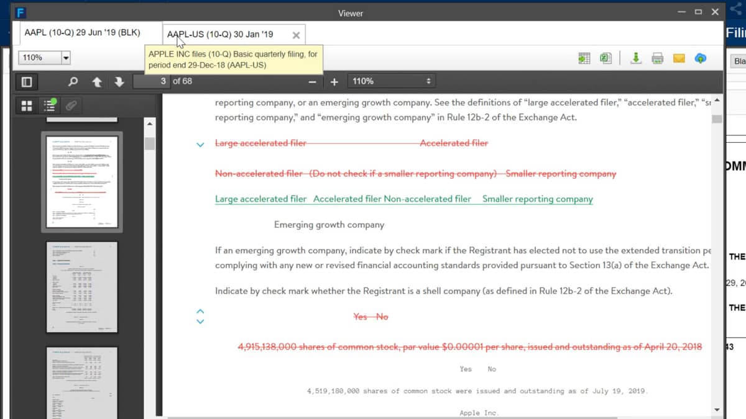The image size is (746, 419).
Task: Click 'Emerging growth company' text
Action: pos(329,225)
